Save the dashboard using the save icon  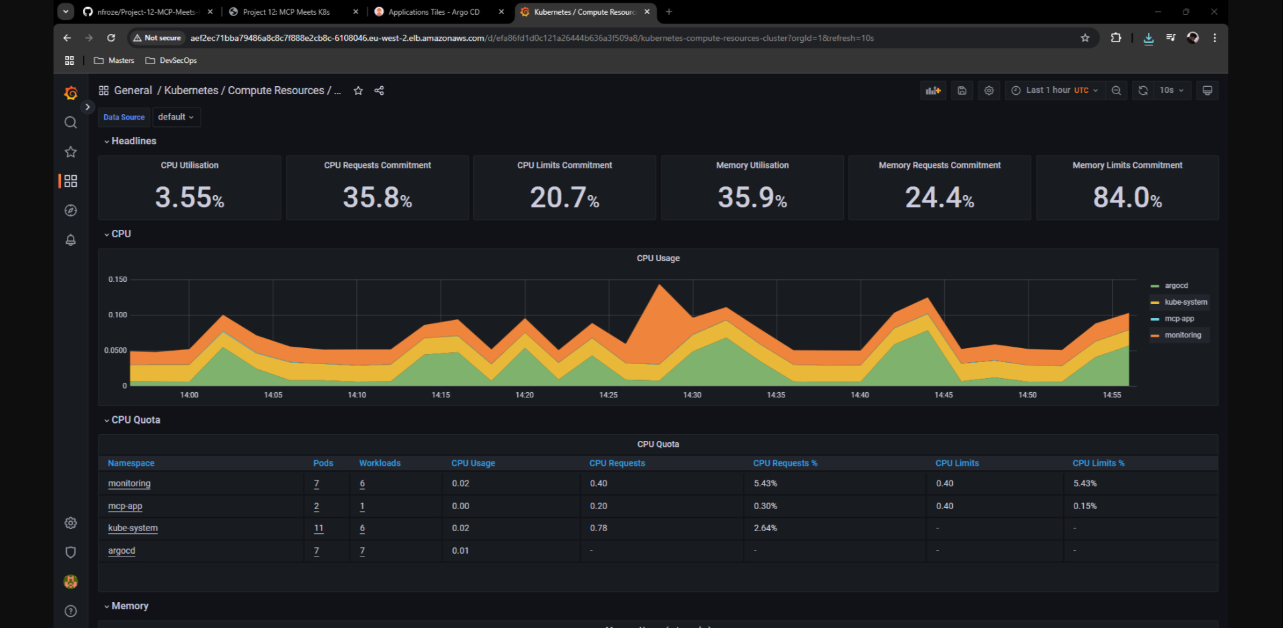[x=962, y=90]
